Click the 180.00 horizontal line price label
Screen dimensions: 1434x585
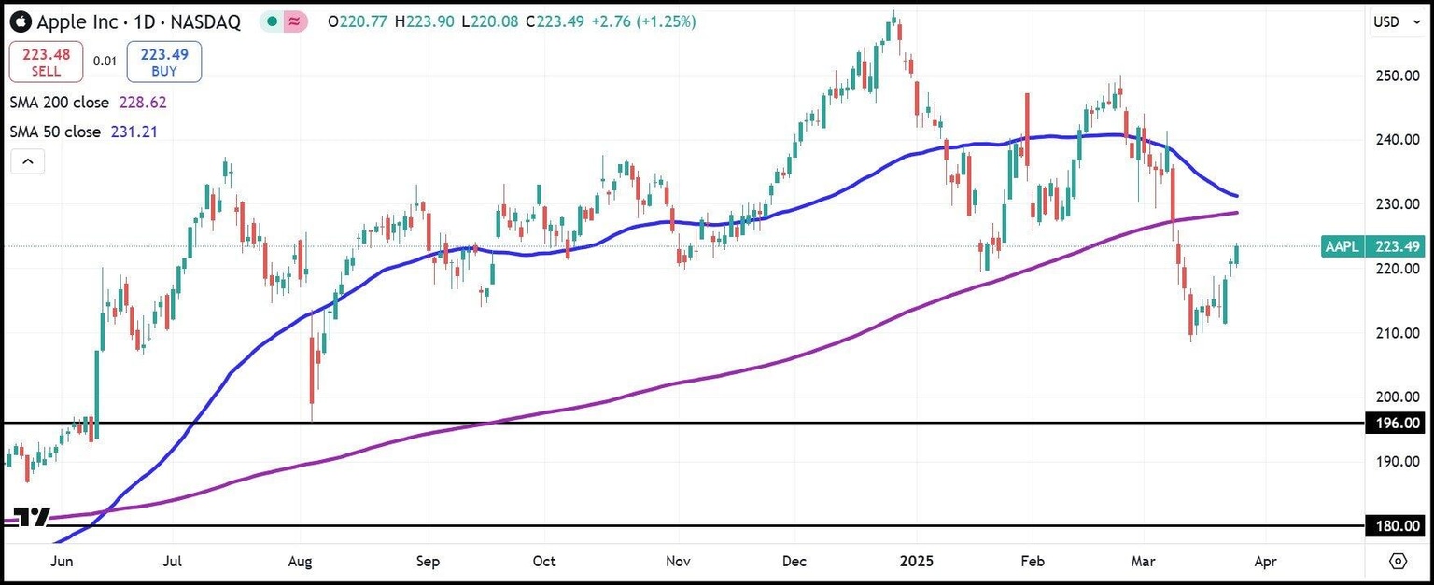(1396, 526)
